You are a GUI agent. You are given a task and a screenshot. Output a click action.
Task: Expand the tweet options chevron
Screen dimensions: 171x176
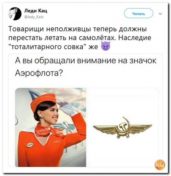(x=160, y=14)
